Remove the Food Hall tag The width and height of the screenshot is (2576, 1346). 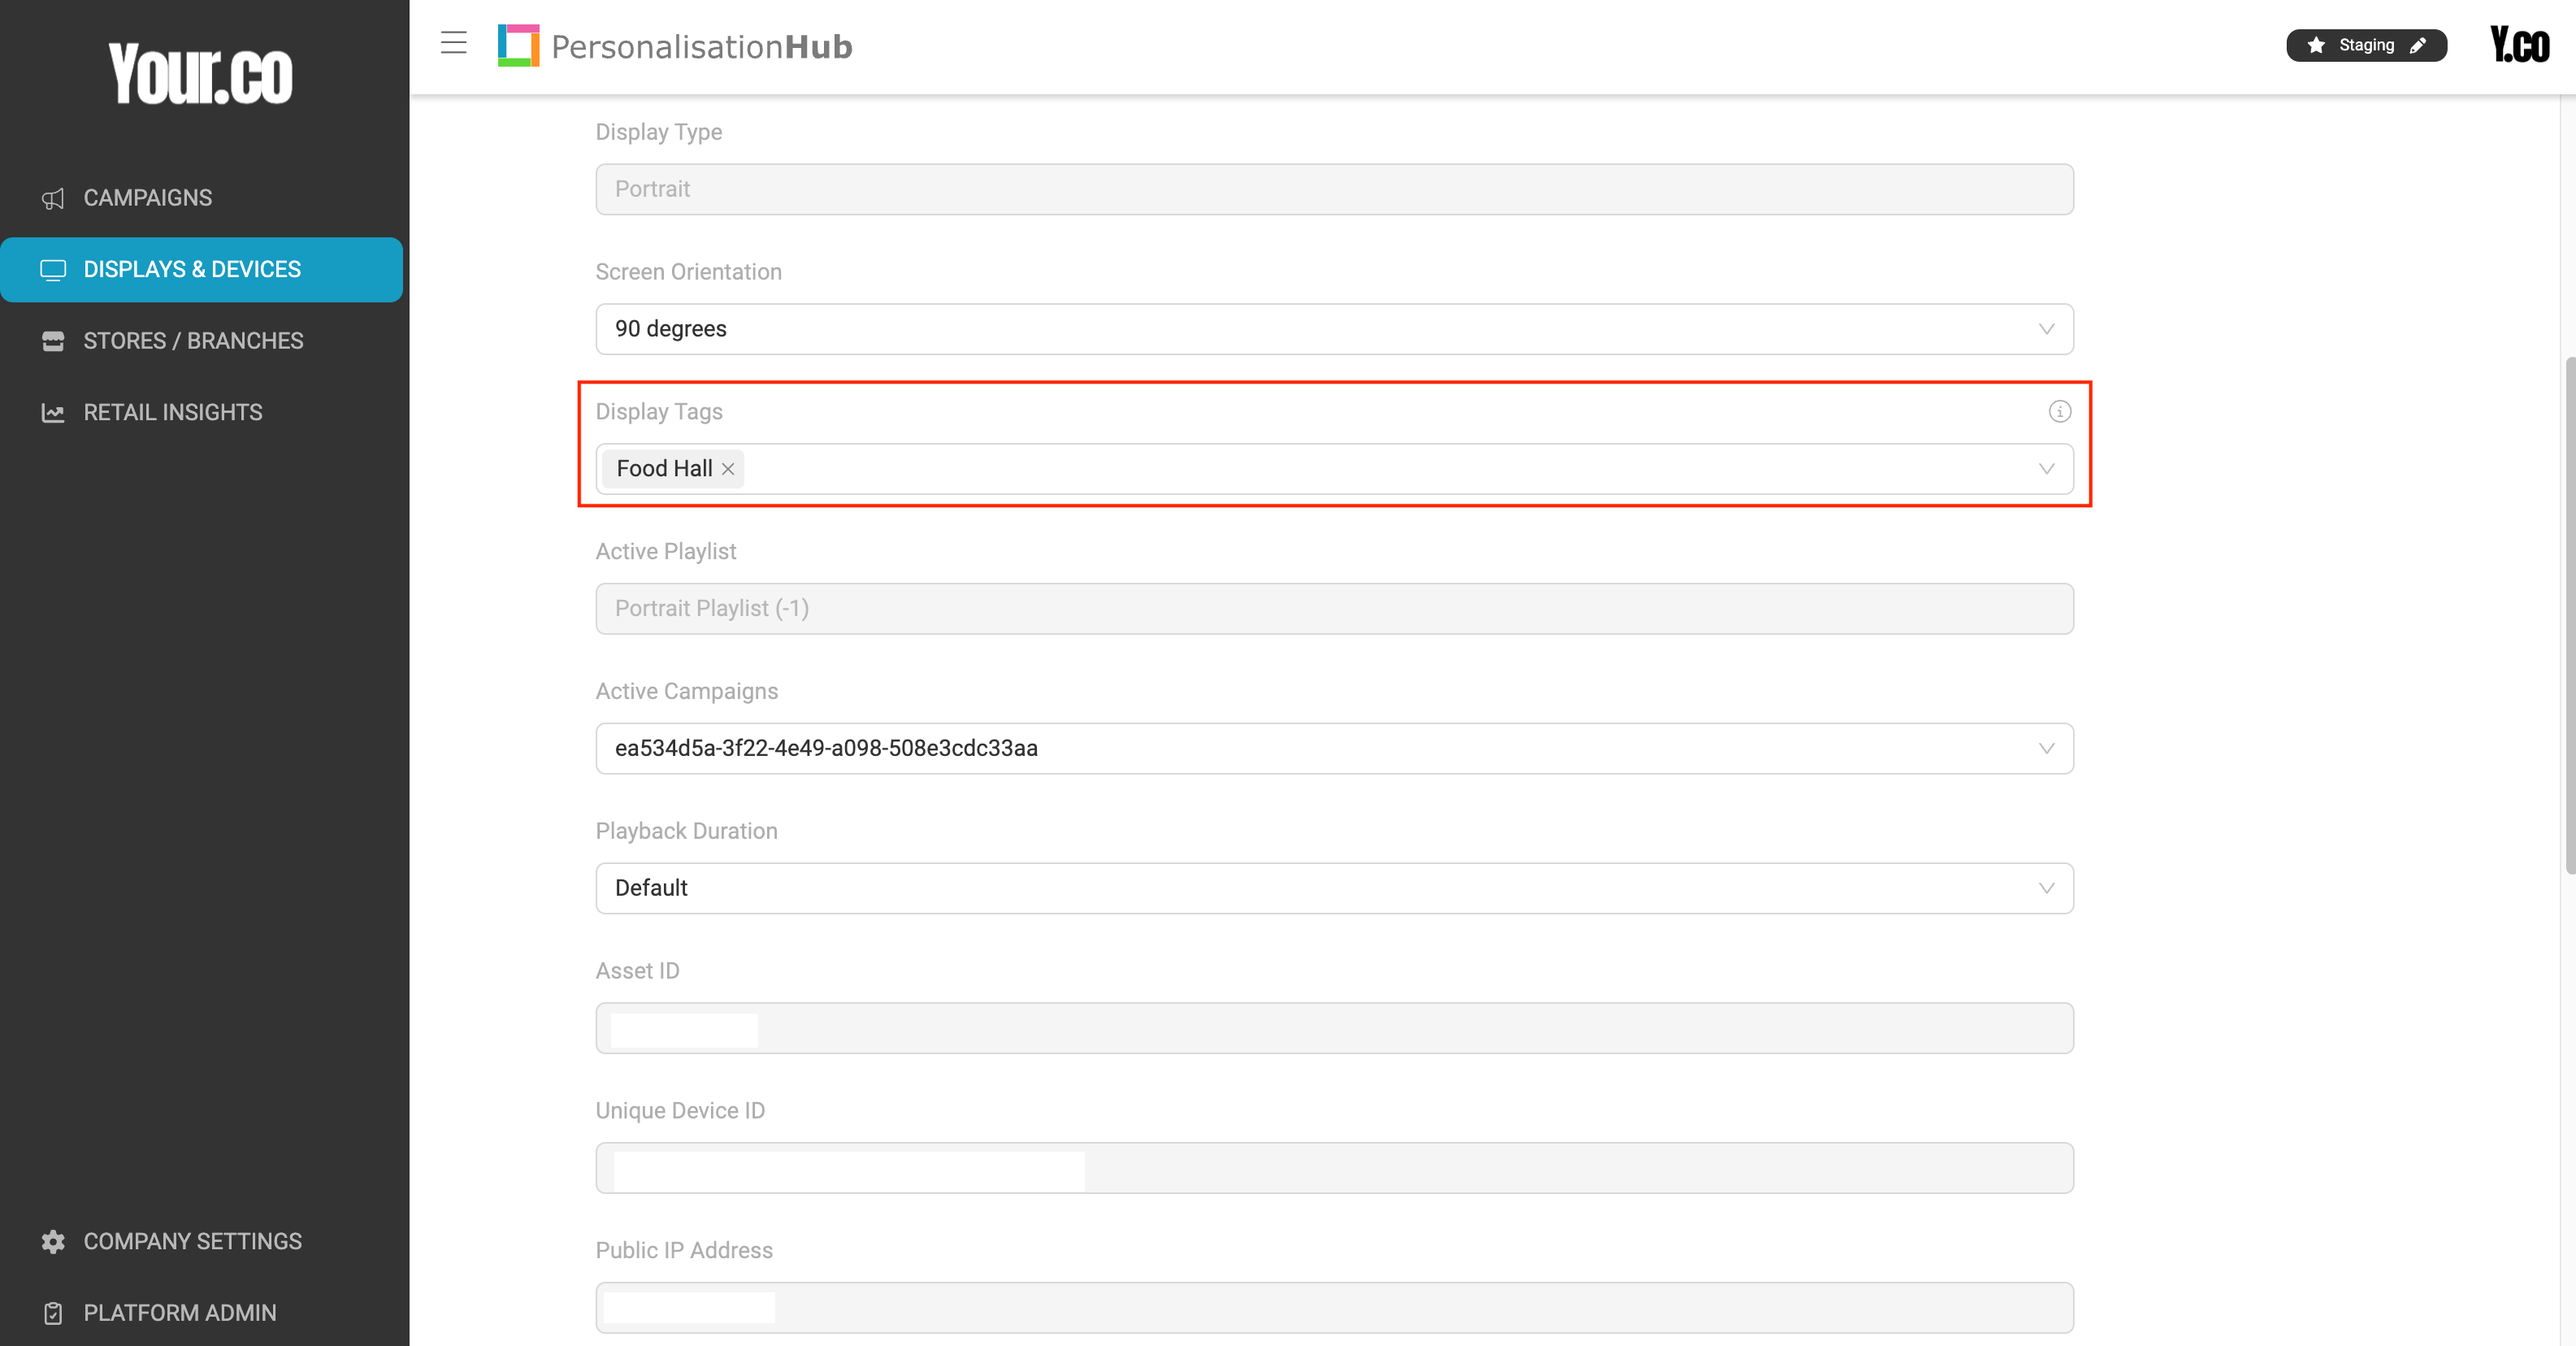pos(728,469)
